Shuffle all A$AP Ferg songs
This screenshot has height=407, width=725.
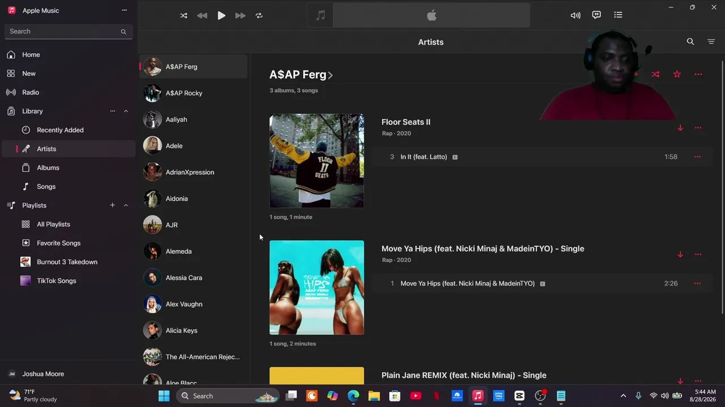click(x=655, y=74)
